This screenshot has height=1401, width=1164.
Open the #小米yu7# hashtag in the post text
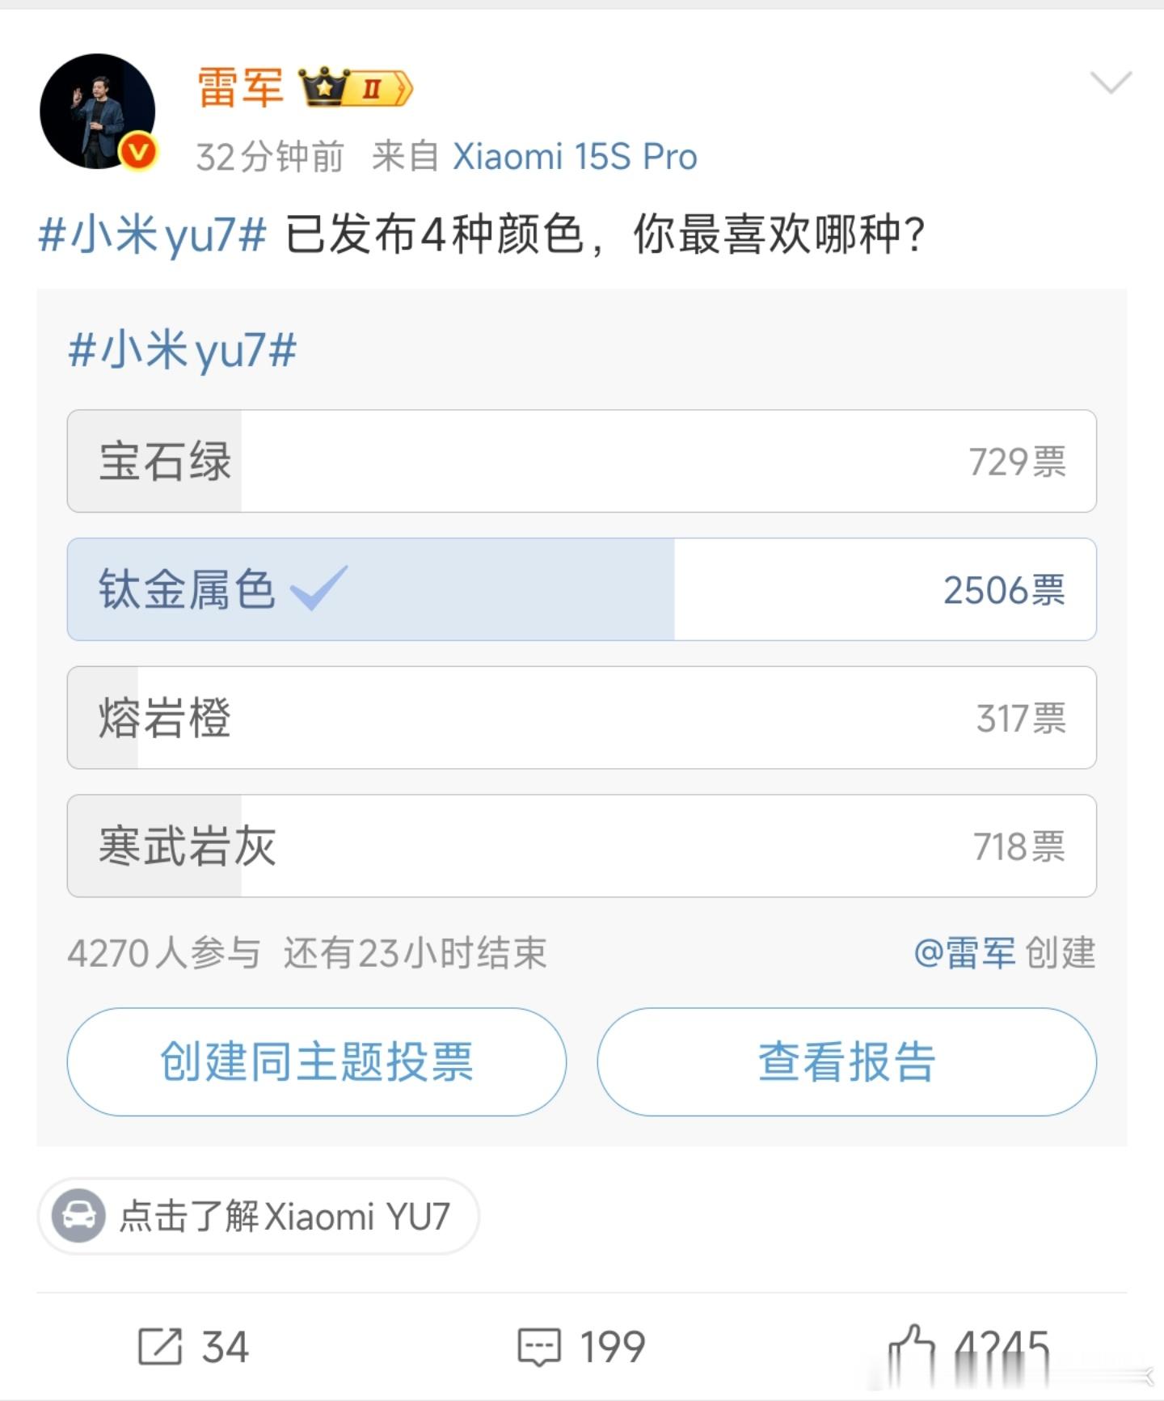pos(152,235)
